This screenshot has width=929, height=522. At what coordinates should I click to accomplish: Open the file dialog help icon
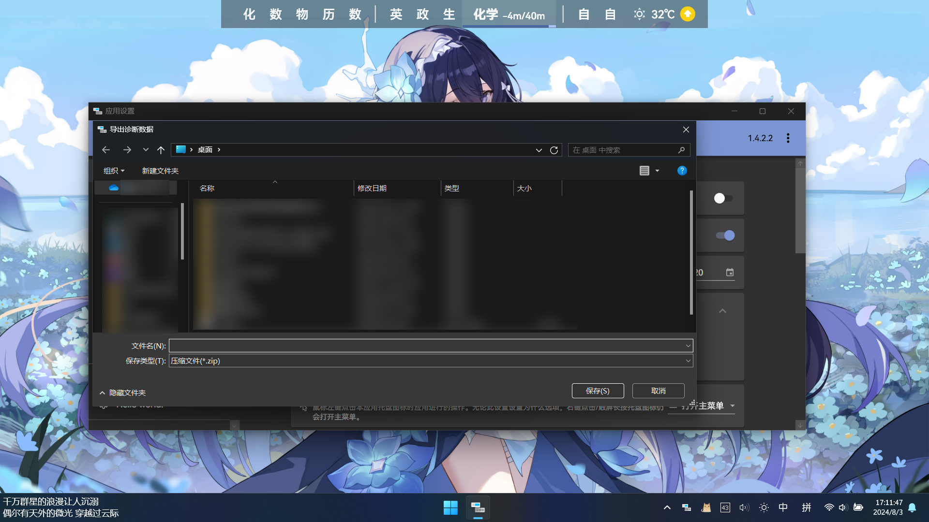682,171
